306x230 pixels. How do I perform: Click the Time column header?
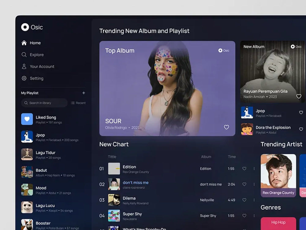(x=232, y=157)
